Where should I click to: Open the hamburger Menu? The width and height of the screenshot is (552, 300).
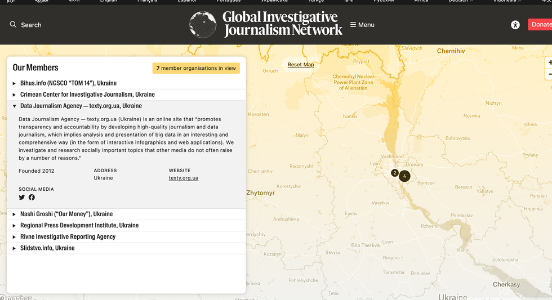[x=362, y=25]
